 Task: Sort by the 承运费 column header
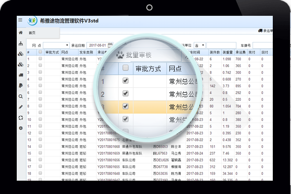240,52
